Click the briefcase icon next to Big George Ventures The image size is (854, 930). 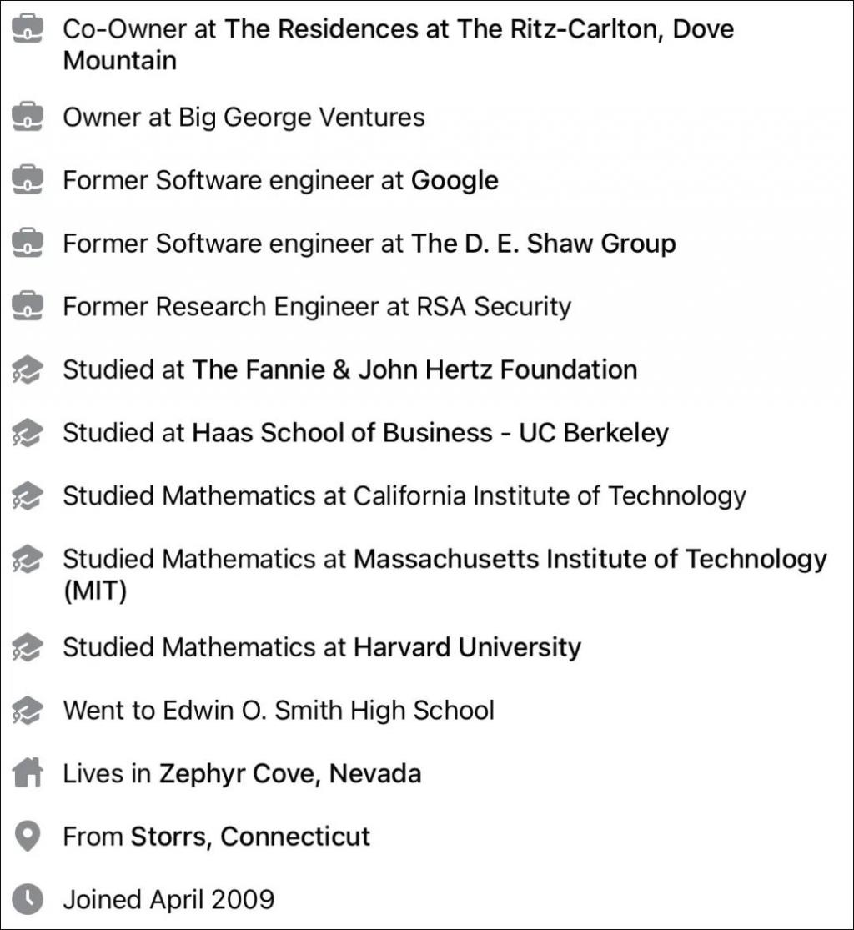pyautogui.click(x=28, y=117)
